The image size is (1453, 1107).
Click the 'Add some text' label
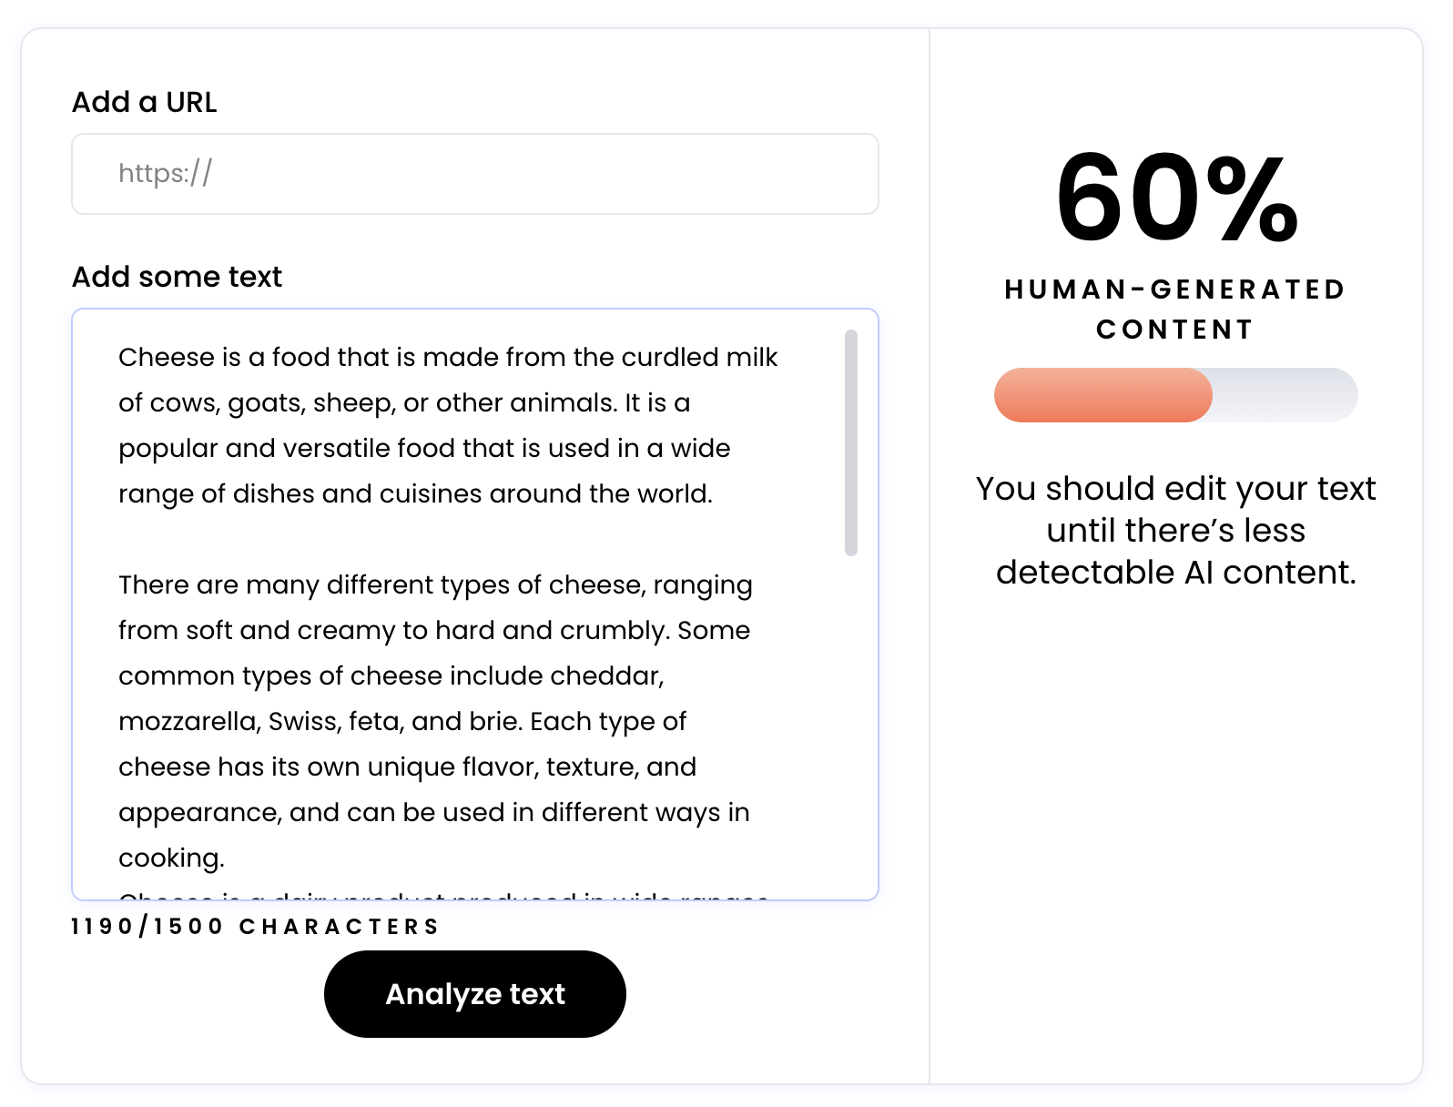point(177,277)
